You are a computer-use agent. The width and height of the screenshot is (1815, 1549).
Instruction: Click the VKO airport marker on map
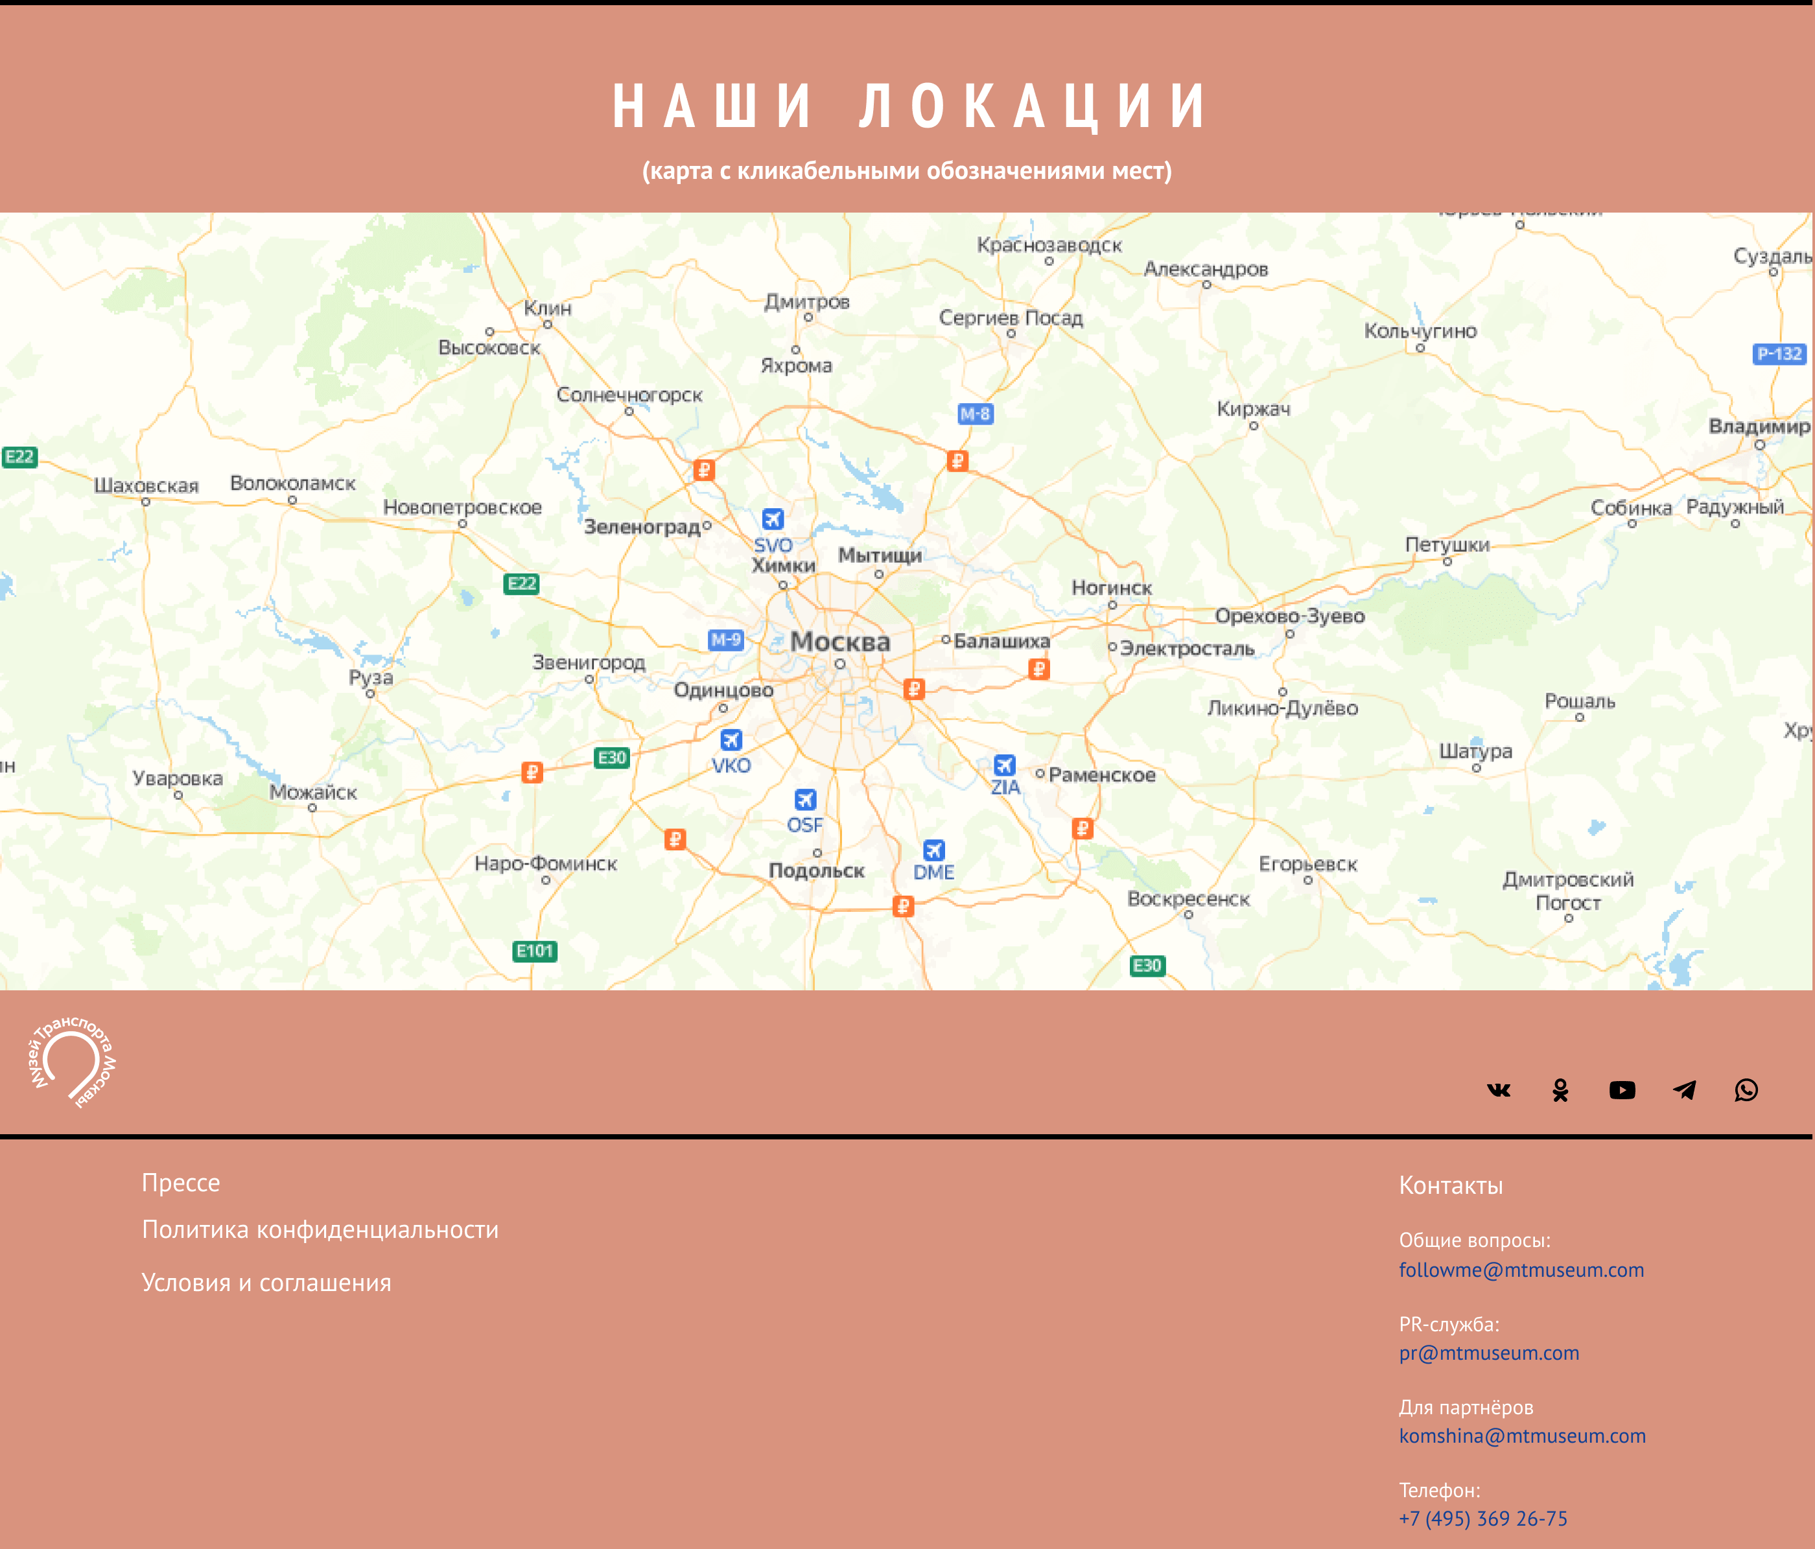pyautogui.click(x=731, y=740)
